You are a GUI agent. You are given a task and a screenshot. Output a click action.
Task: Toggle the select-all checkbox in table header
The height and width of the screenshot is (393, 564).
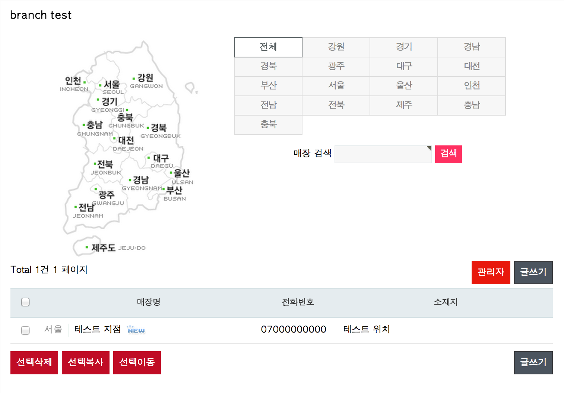click(25, 302)
